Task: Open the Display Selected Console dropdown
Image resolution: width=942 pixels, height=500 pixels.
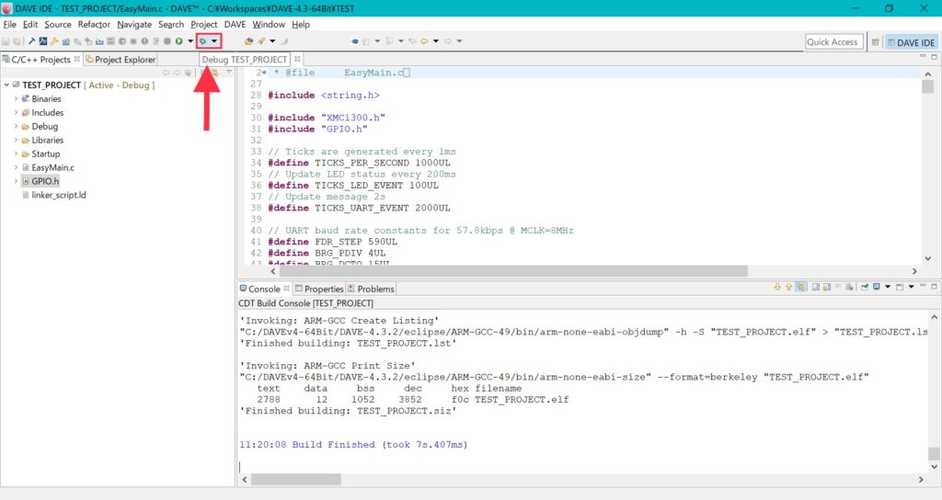Action: pos(888,287)
